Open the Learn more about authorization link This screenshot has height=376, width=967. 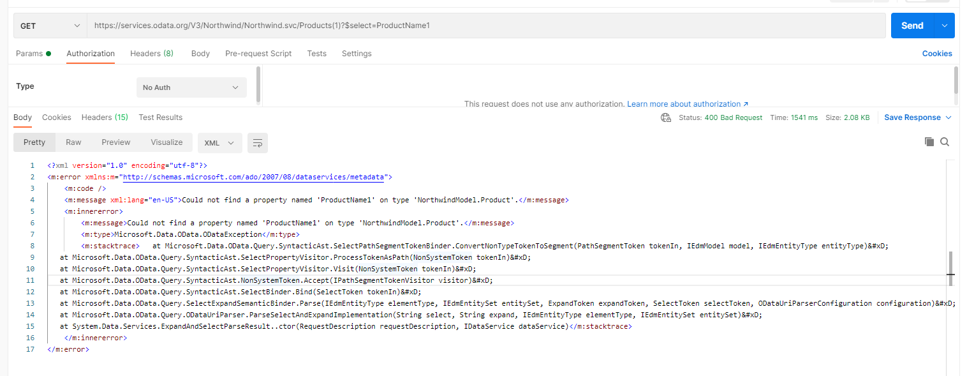click(687, 103)
